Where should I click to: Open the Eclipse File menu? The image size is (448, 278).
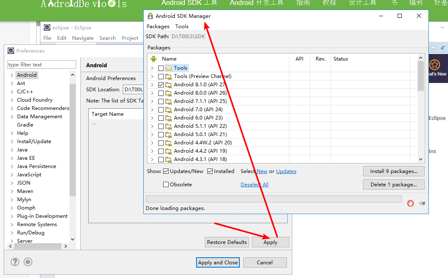[x=47, y=38]
